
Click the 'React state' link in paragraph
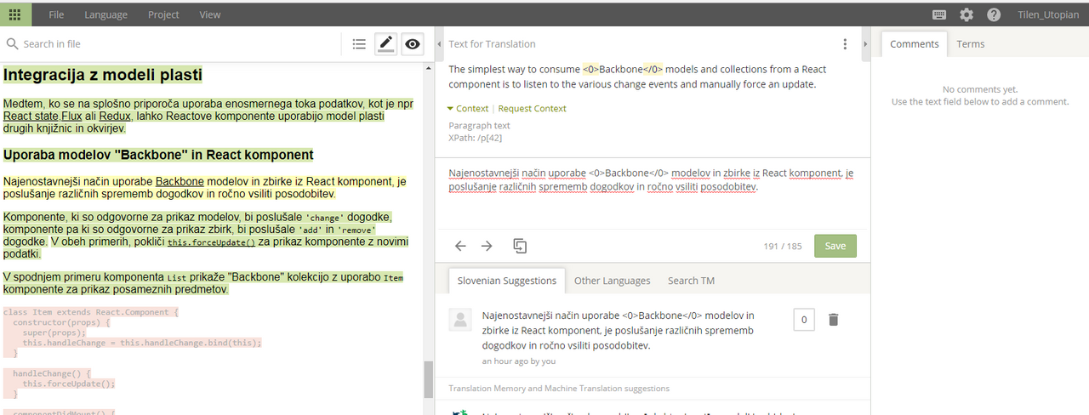[31, 116]
